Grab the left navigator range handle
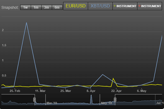The image size is (164, 109). point(35,100)
